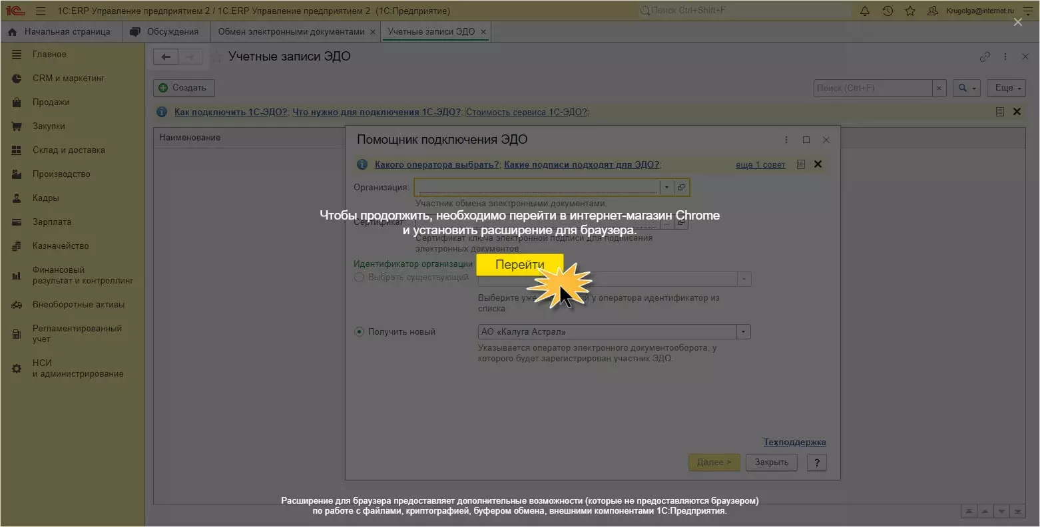The image size is (1040, 527).
Task: Open 'Какого оператора выбрать?' link
Action: (x=437, y=165)
